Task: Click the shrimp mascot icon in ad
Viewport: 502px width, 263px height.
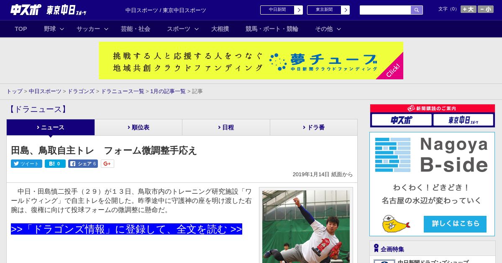Action: pos(395,224)
